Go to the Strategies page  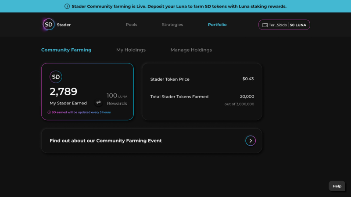click(172, 25)
